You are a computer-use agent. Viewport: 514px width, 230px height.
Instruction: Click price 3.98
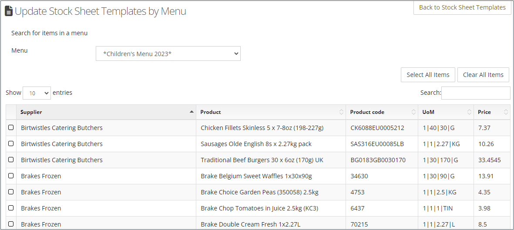click(x=484, y=208)
